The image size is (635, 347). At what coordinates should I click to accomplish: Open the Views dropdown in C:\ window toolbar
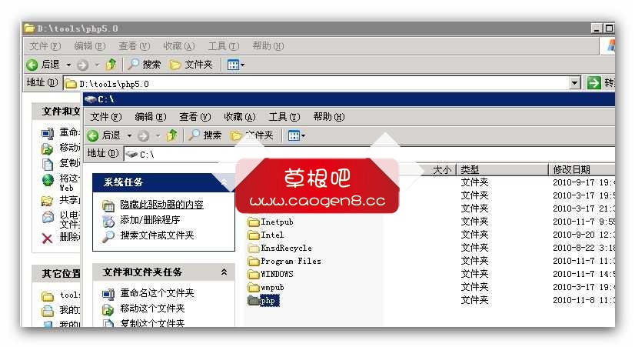[297, 135]
